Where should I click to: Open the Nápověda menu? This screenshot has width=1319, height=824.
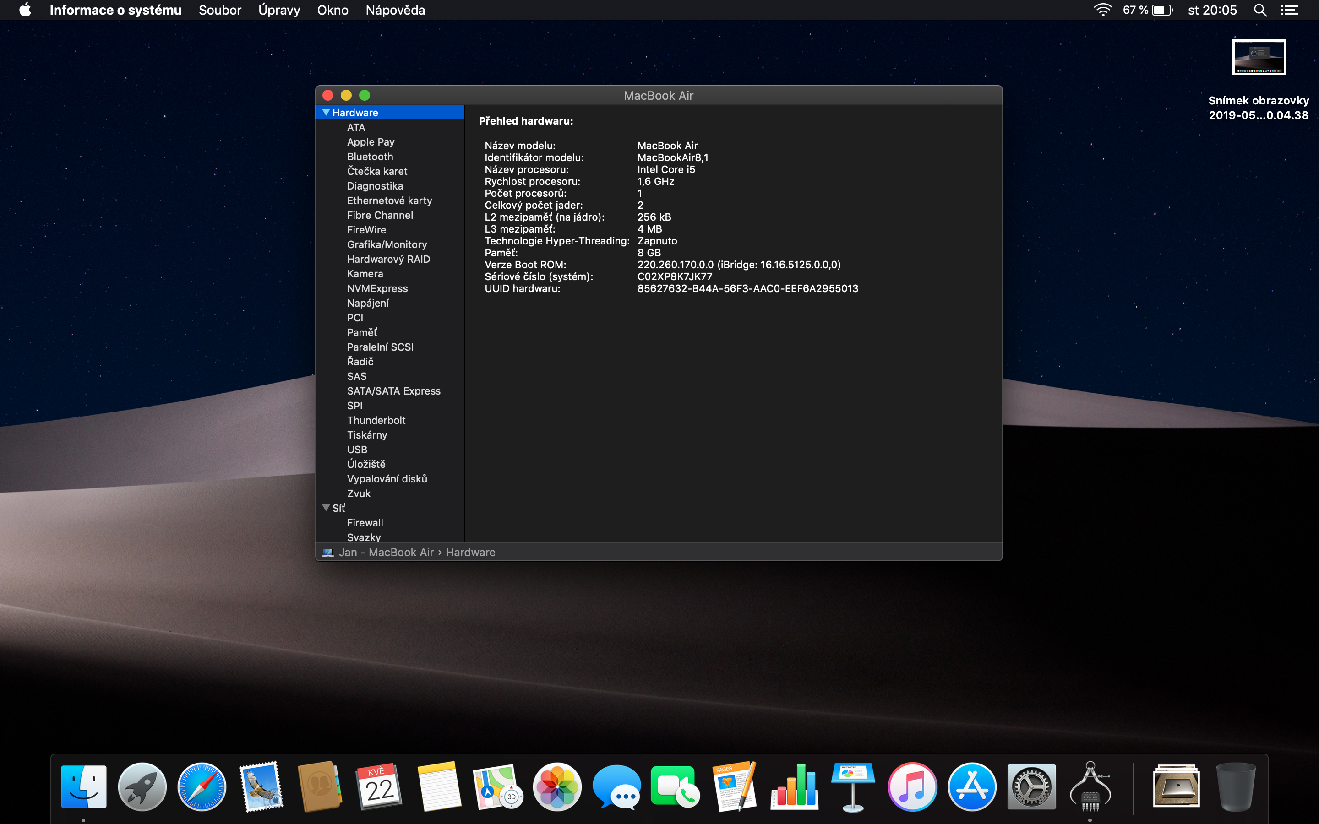395,11
